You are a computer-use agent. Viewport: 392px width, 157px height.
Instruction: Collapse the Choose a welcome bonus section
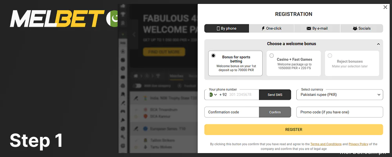[x=378, y=44]
